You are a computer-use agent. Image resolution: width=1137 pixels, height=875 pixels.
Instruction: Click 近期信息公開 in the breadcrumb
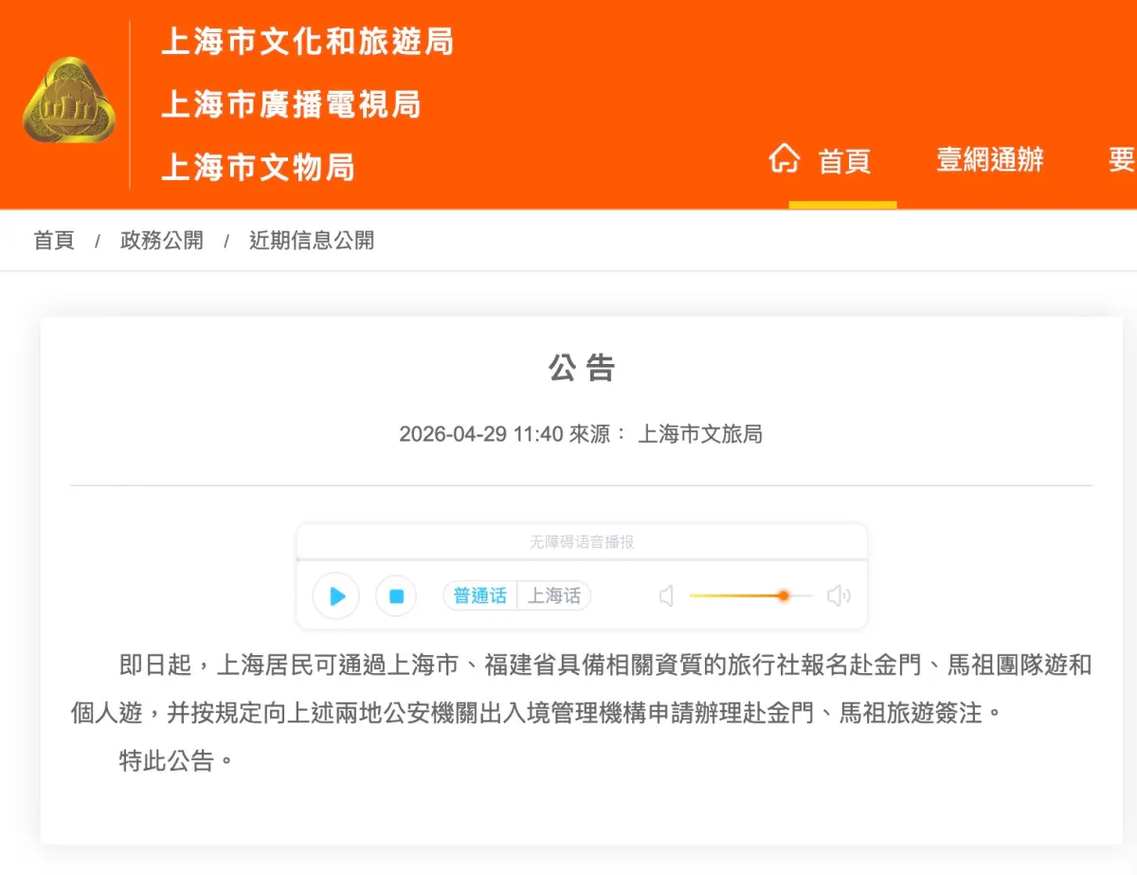point(312,241)
